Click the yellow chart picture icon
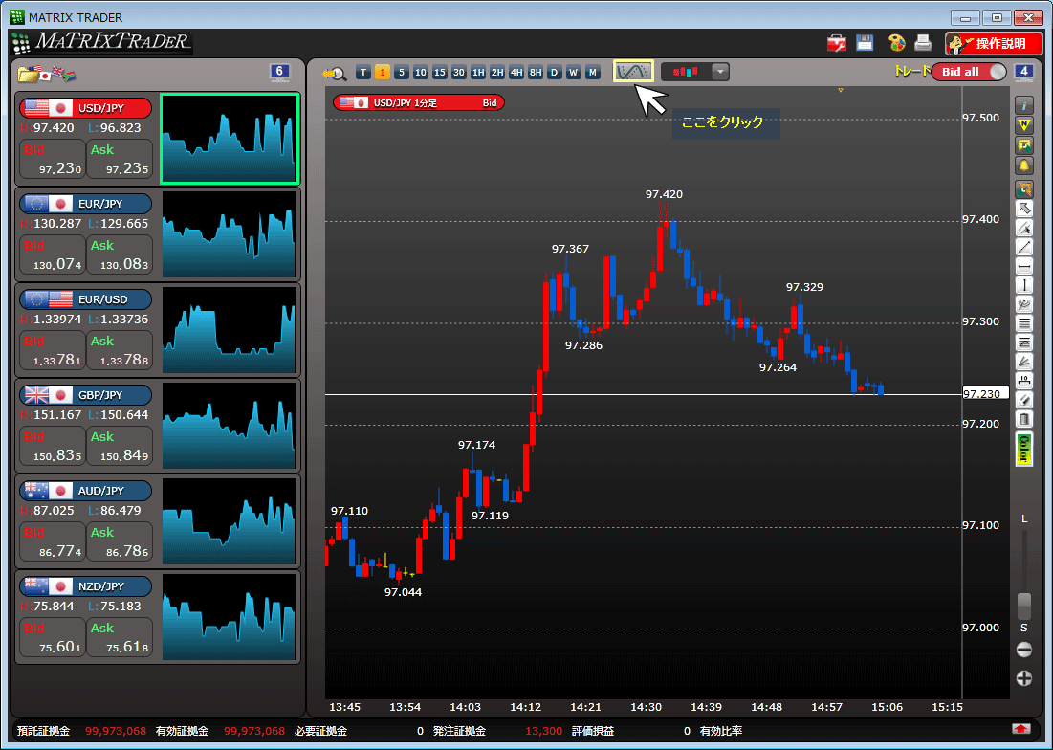1053x750 pixels. pos(1023,145)
